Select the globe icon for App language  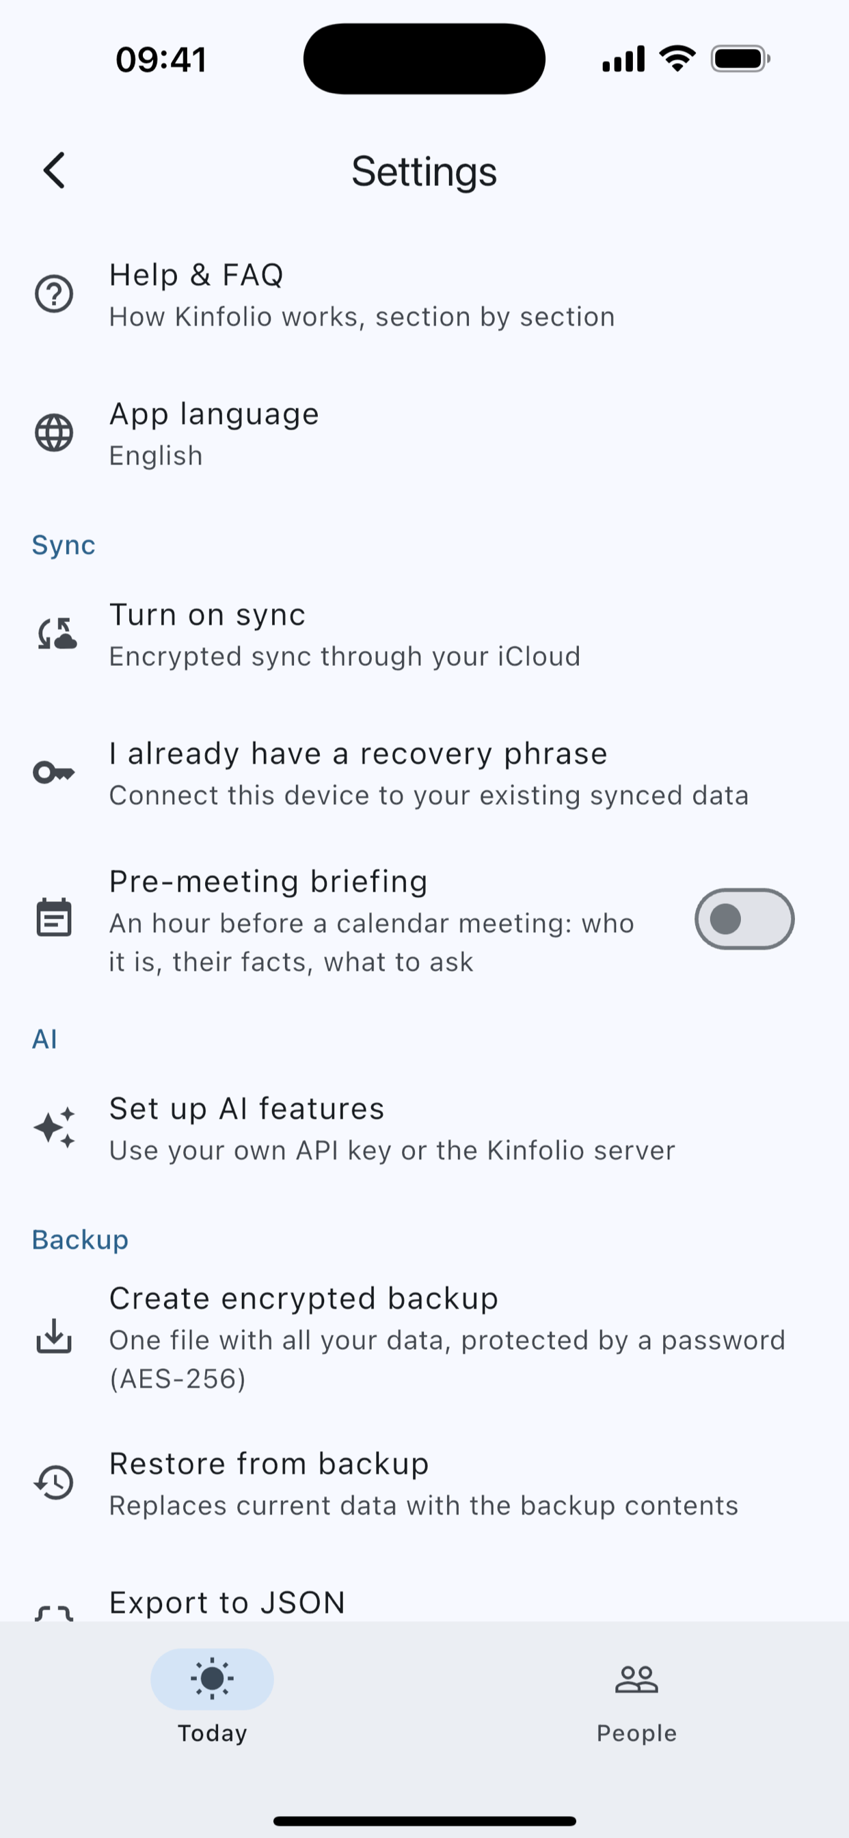click(54, 433)
